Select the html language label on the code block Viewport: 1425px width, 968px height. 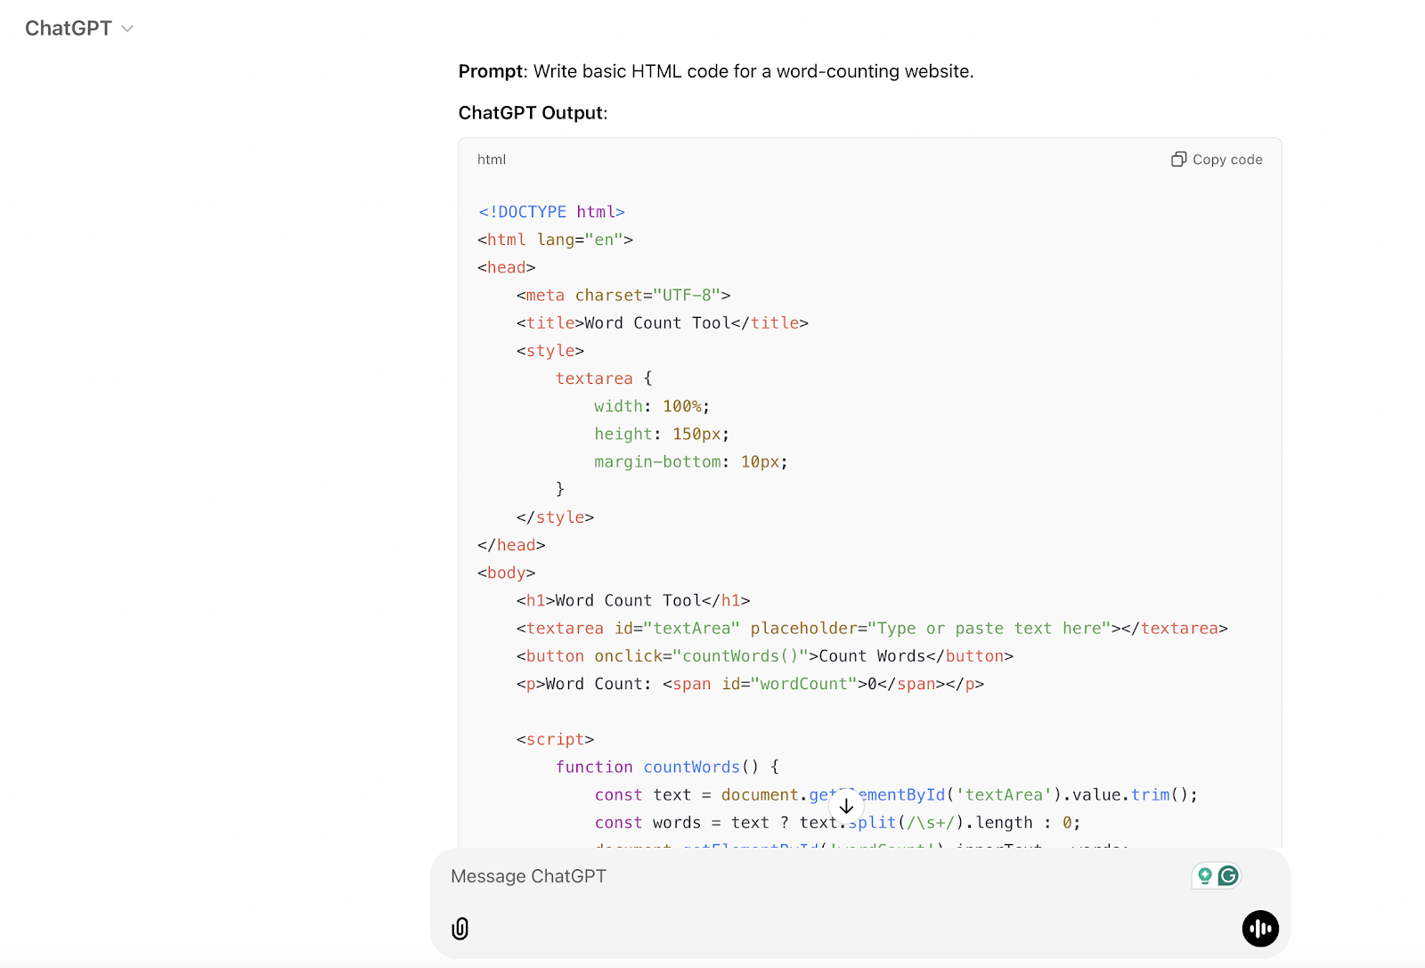click(x=492, y=159)
